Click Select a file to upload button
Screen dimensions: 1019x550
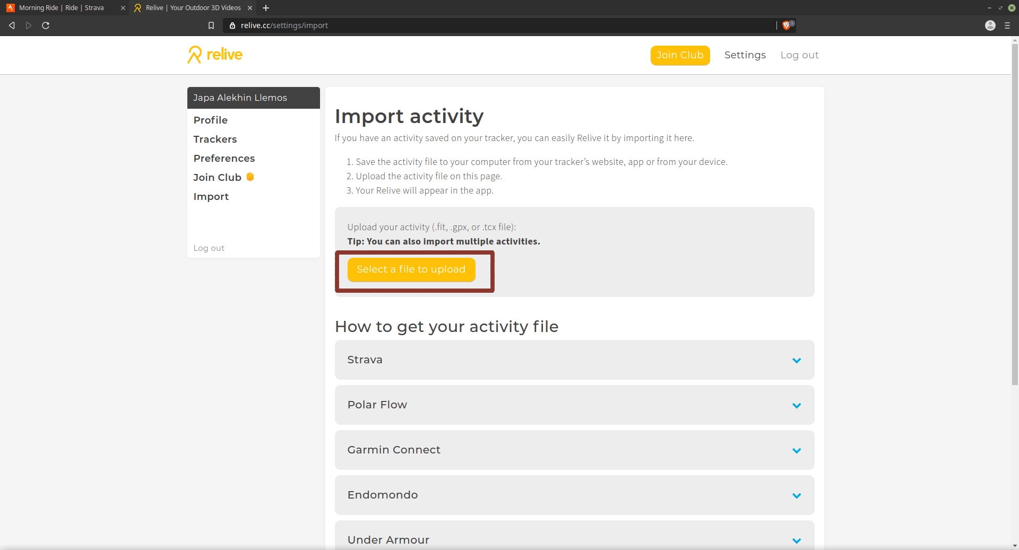point(411,269)
